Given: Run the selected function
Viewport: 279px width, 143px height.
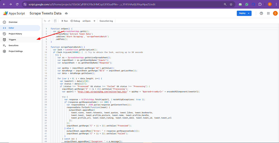Looking at the screenshot, I should [65, 21].
